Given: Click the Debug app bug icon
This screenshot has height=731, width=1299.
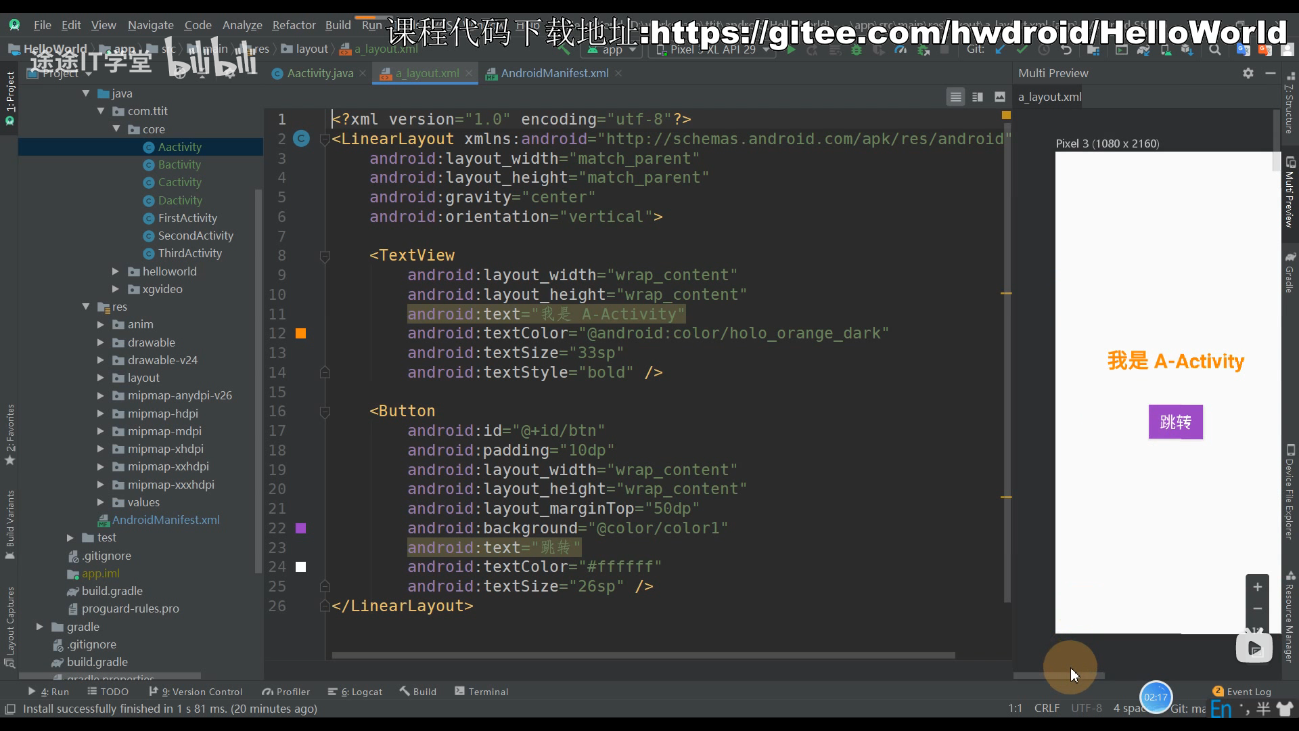Looking at the screenshot, I should (857, 50).
